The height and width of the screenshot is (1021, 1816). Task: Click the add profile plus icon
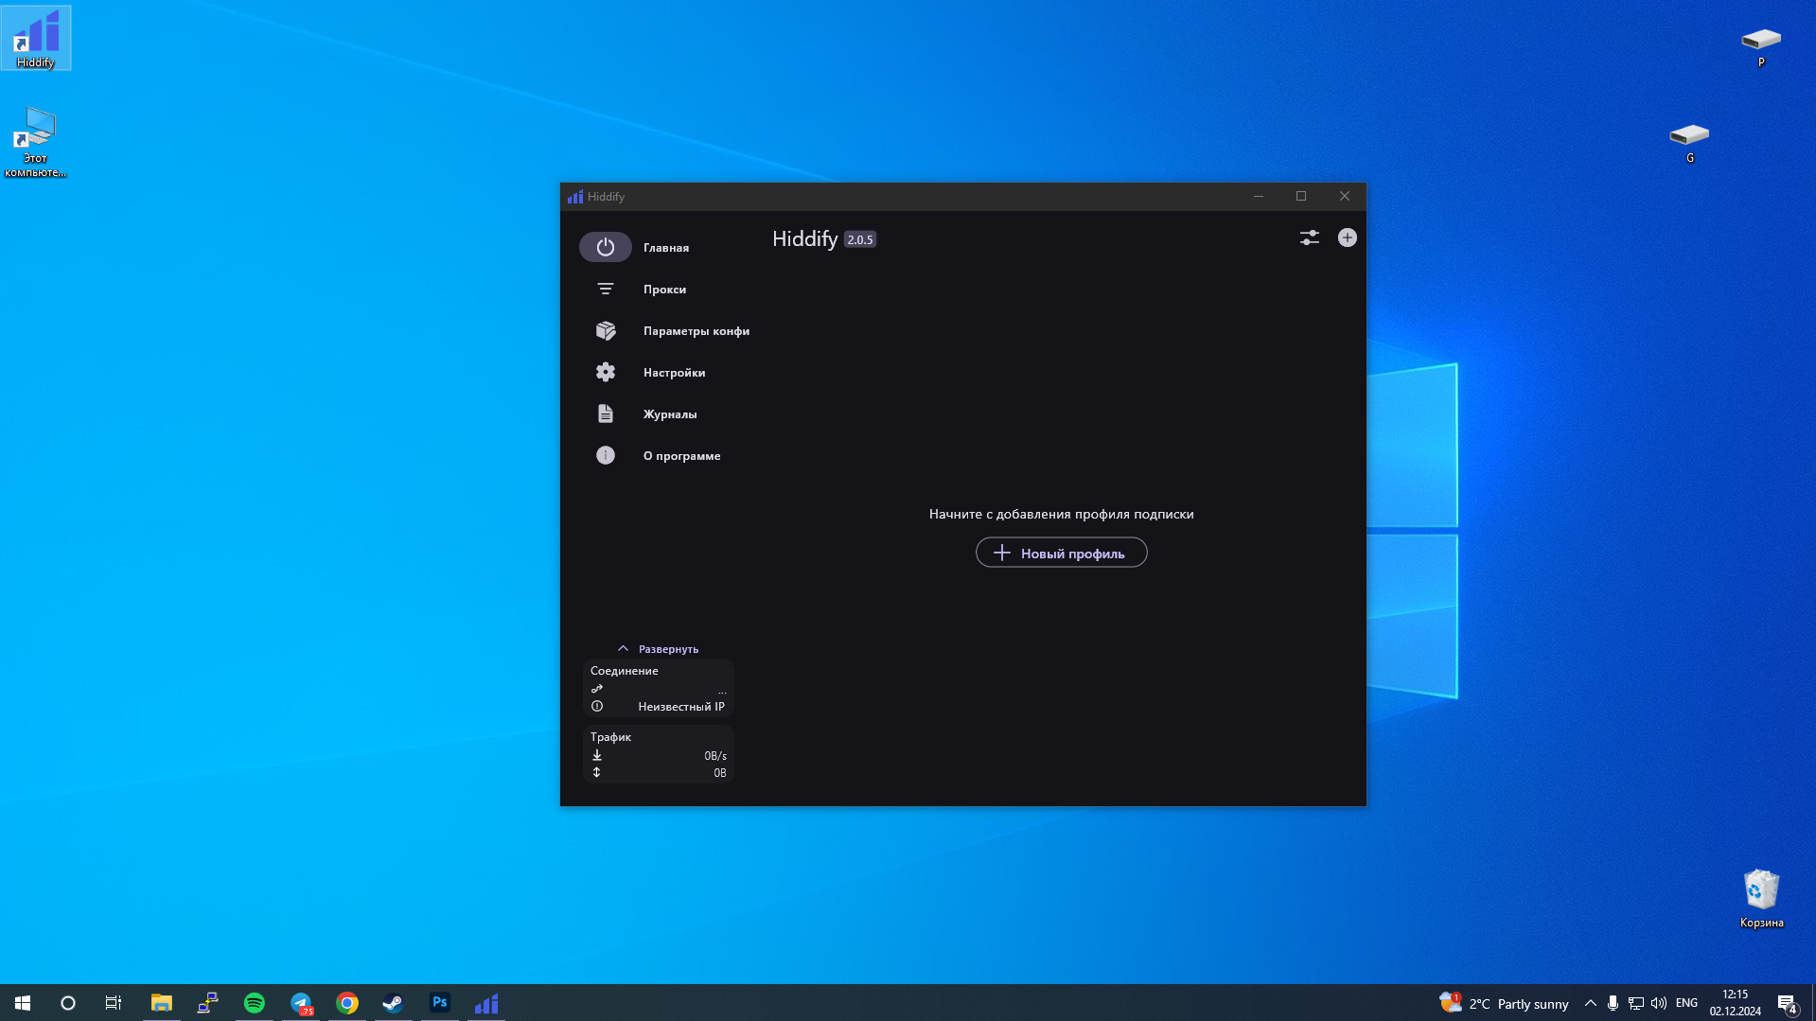point(1347,238)
